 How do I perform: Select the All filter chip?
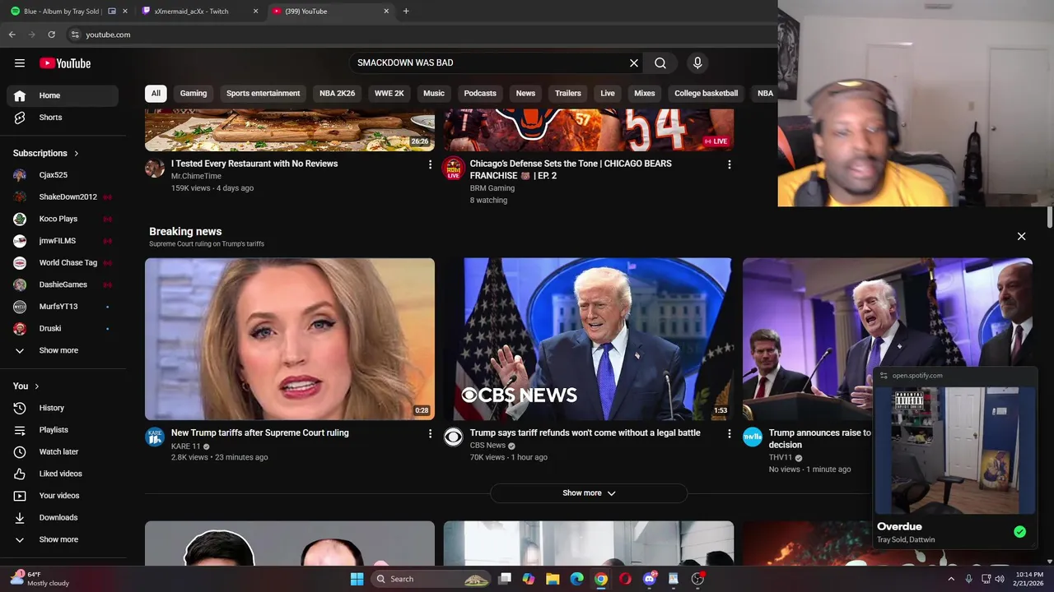click(156, 93)
